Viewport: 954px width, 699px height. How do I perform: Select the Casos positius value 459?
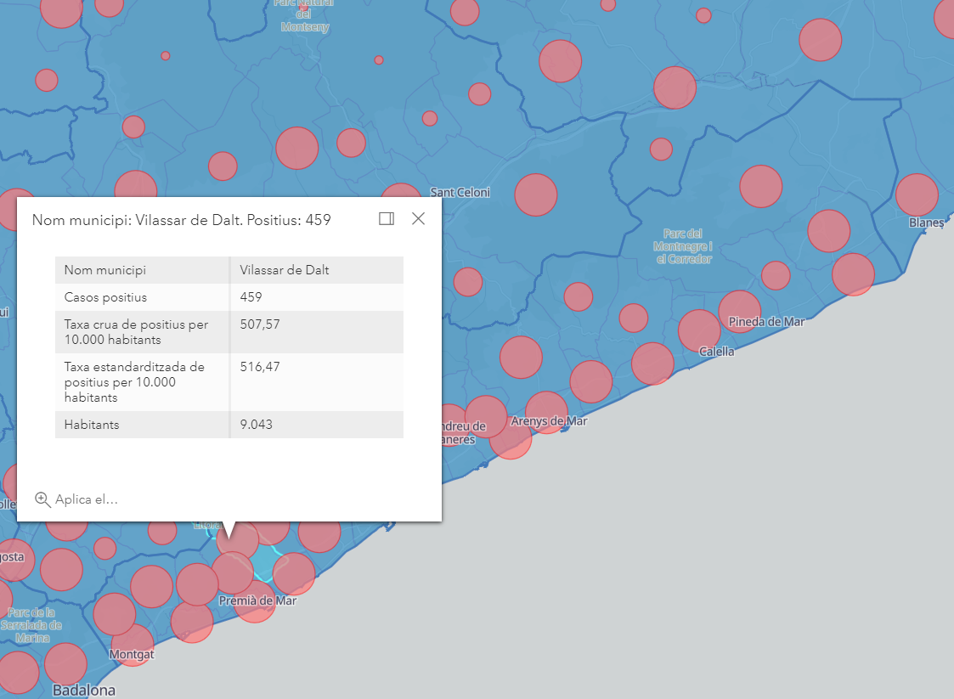[251, 297]
